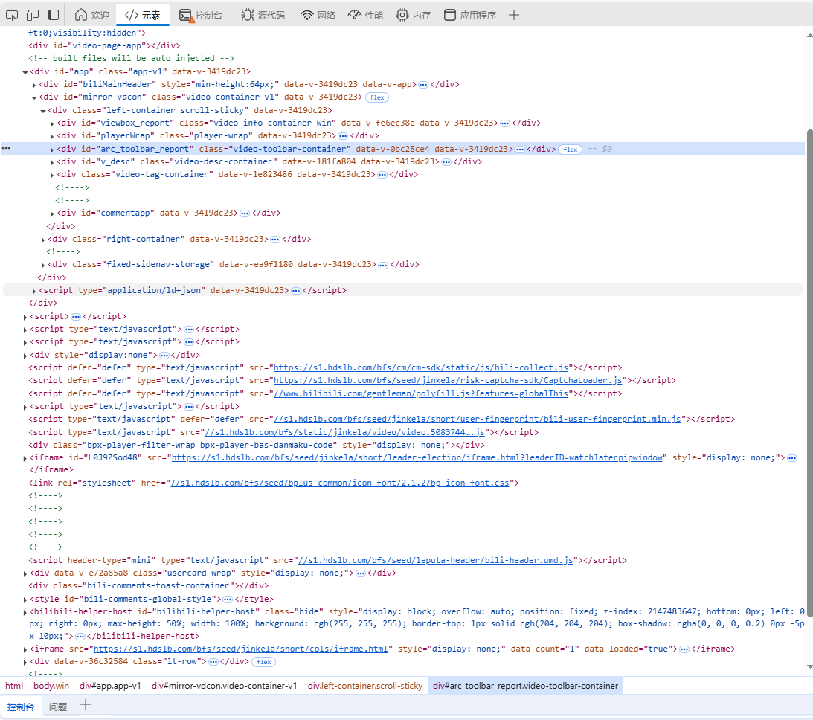Click the bottom drawer plus icon

pyautogui.click(x=86, y=705)
